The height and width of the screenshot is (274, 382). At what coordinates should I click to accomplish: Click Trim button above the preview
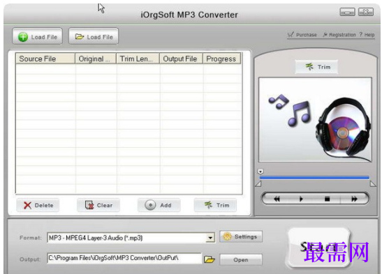(x=316, y=67)
